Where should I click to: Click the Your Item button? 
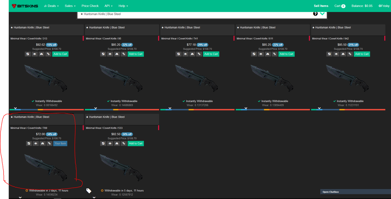click(x=60, y=143)
